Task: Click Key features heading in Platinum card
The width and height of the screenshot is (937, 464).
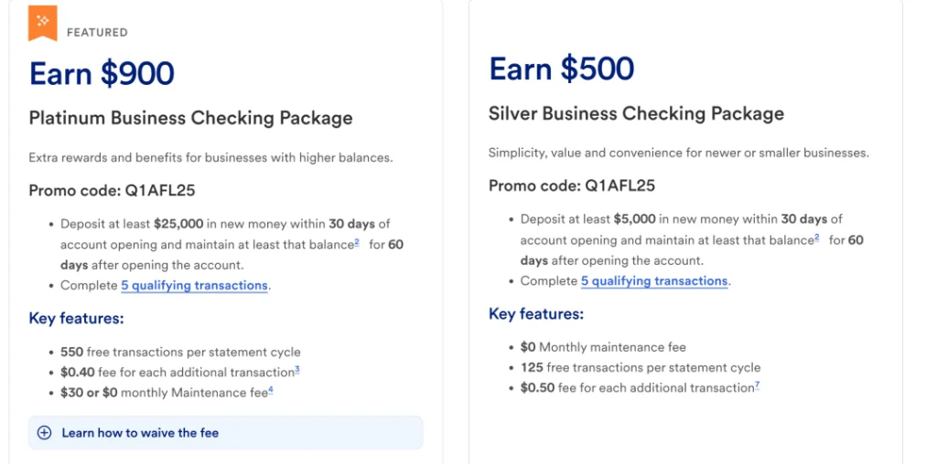Action: point(76,318)
